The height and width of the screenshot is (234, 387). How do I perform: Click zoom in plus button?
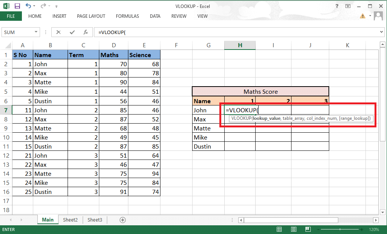(x=362, y=229)
